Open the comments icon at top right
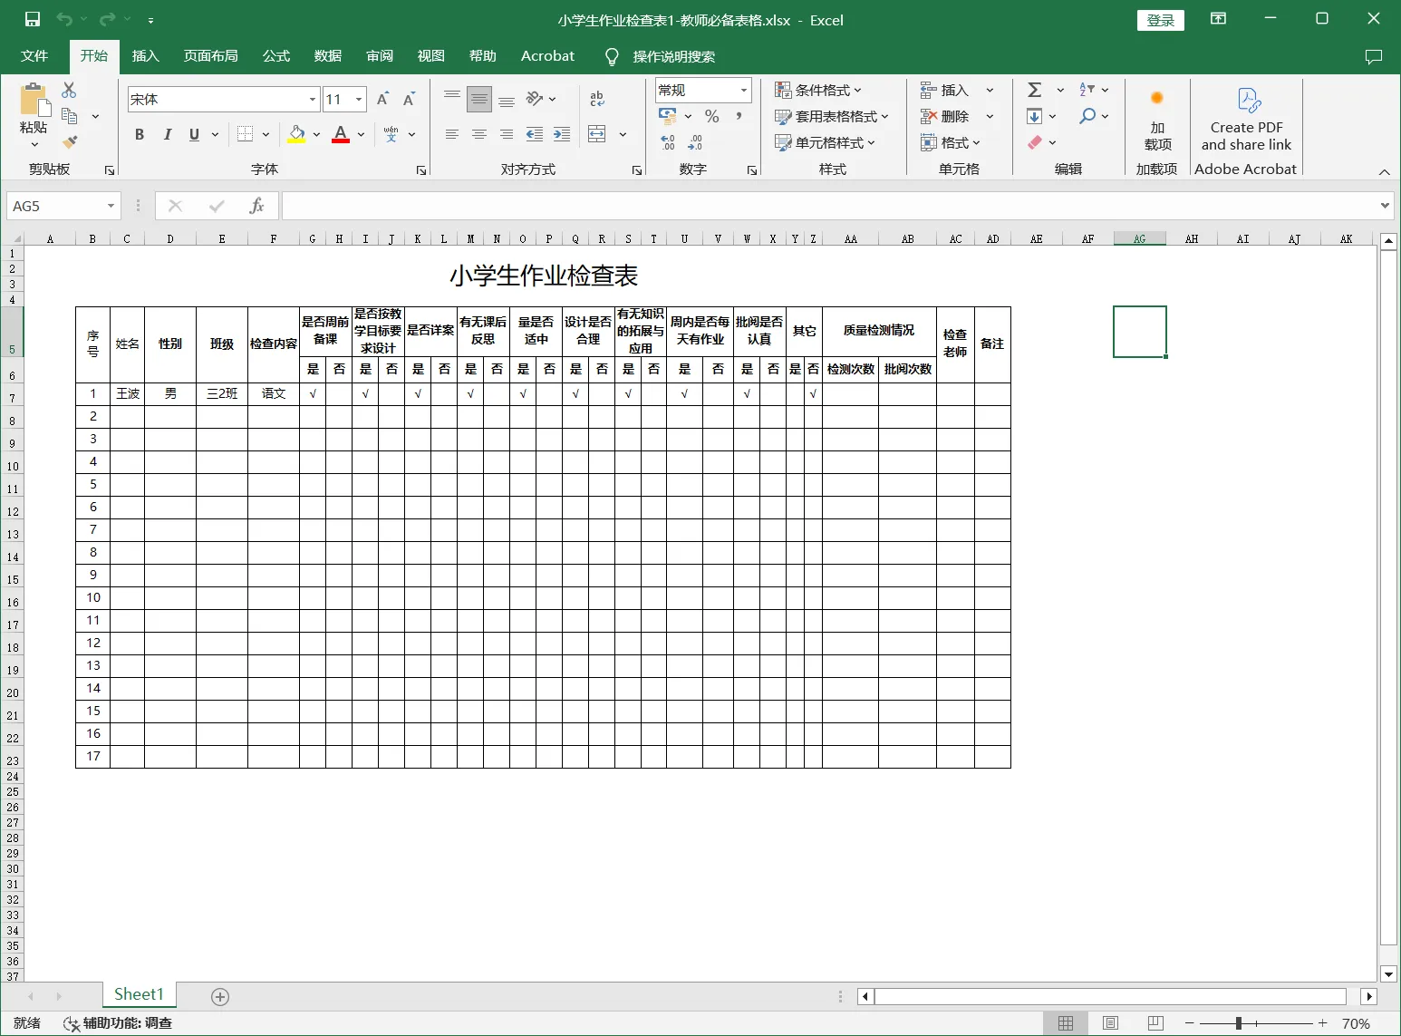 tap(1374, 56)
